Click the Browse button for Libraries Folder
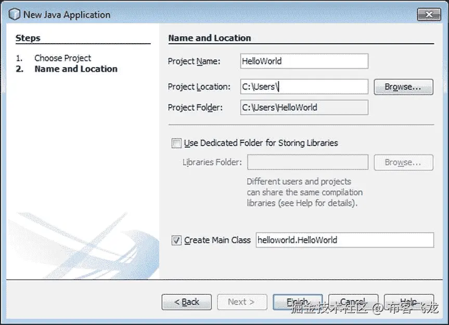Viewport: 449px width, 325px height. tap(403, 162)
